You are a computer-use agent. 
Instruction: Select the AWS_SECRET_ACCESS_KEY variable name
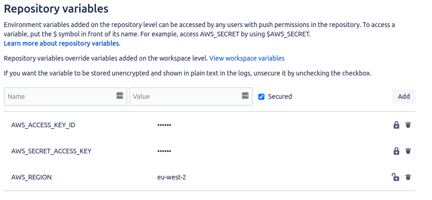51,151
